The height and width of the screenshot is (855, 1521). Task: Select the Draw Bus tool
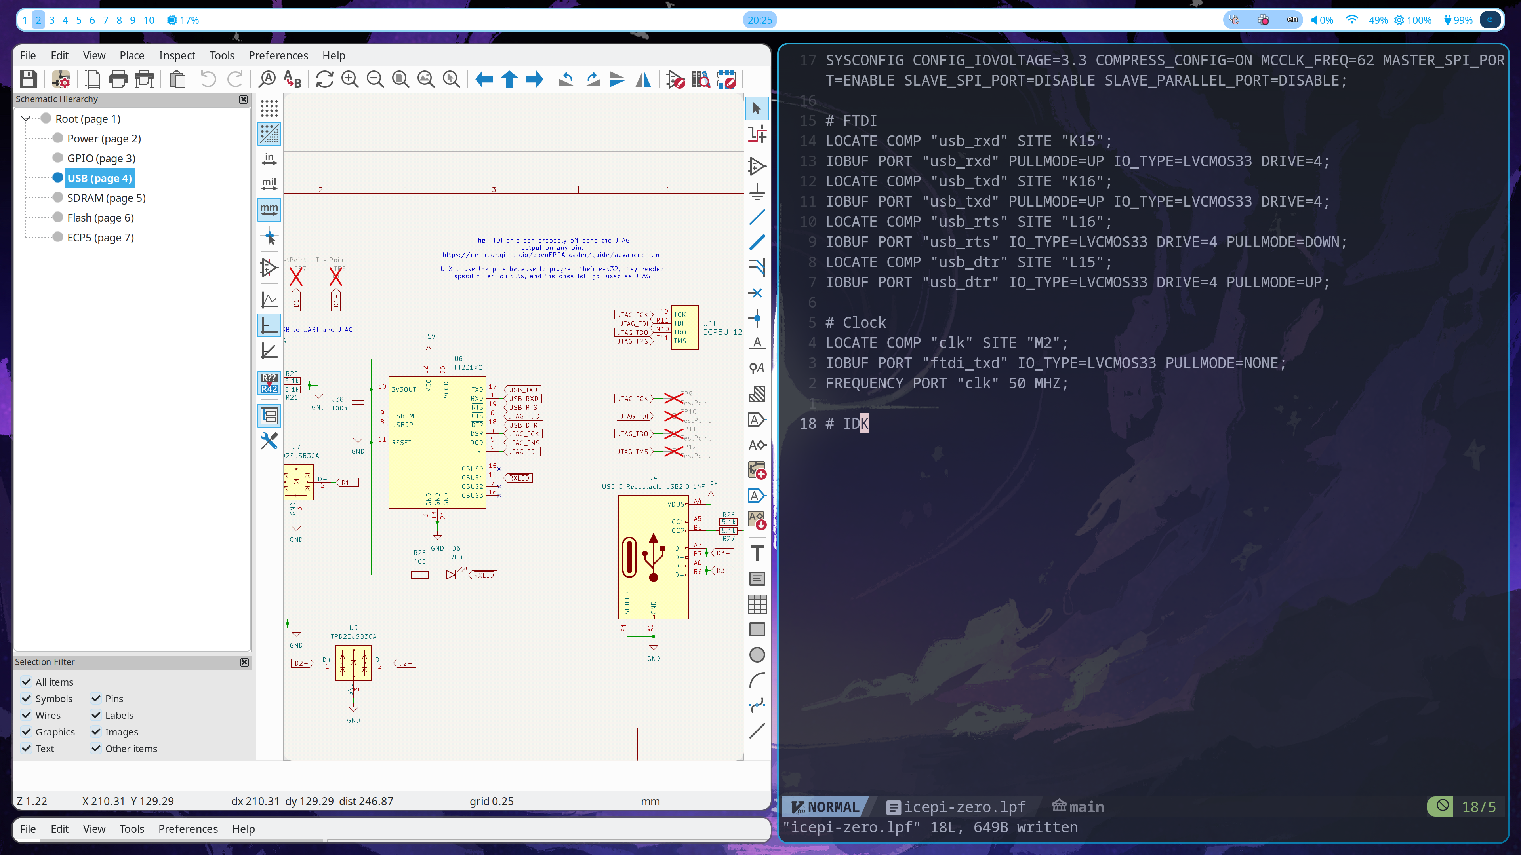757,243
